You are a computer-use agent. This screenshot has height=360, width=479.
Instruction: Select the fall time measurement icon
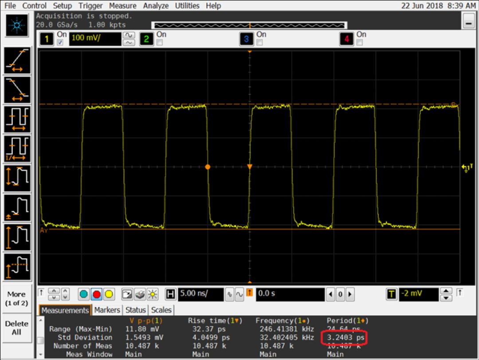click(17, 90)
